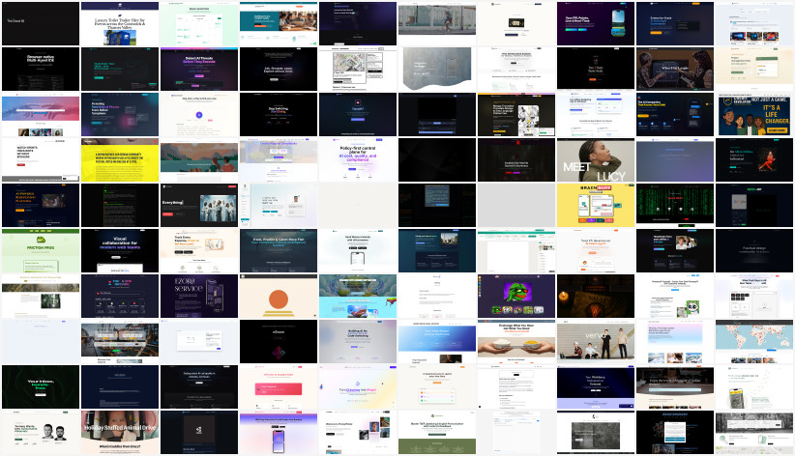Open thumbnail of hands holding two bowls
The width and height of the screenshot is (795, 456).
click(516, 341)
